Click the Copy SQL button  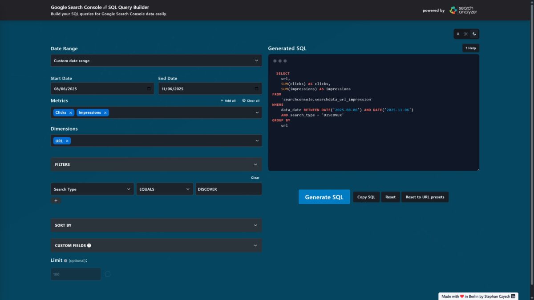tap(366, 197)
